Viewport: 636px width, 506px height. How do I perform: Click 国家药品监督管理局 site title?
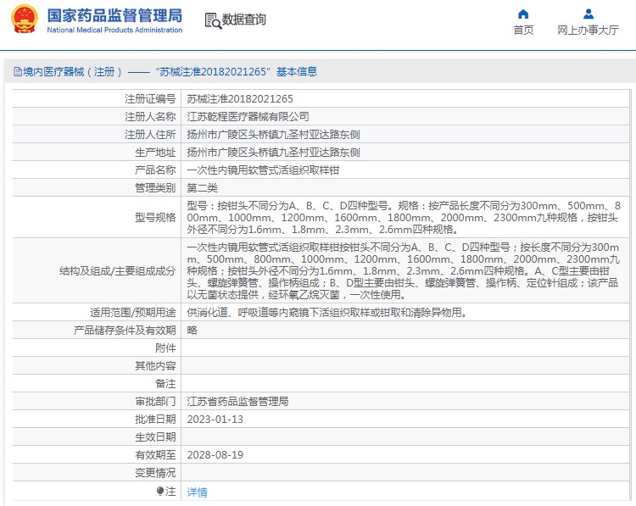pyautogui.click(x=114, y=16)
